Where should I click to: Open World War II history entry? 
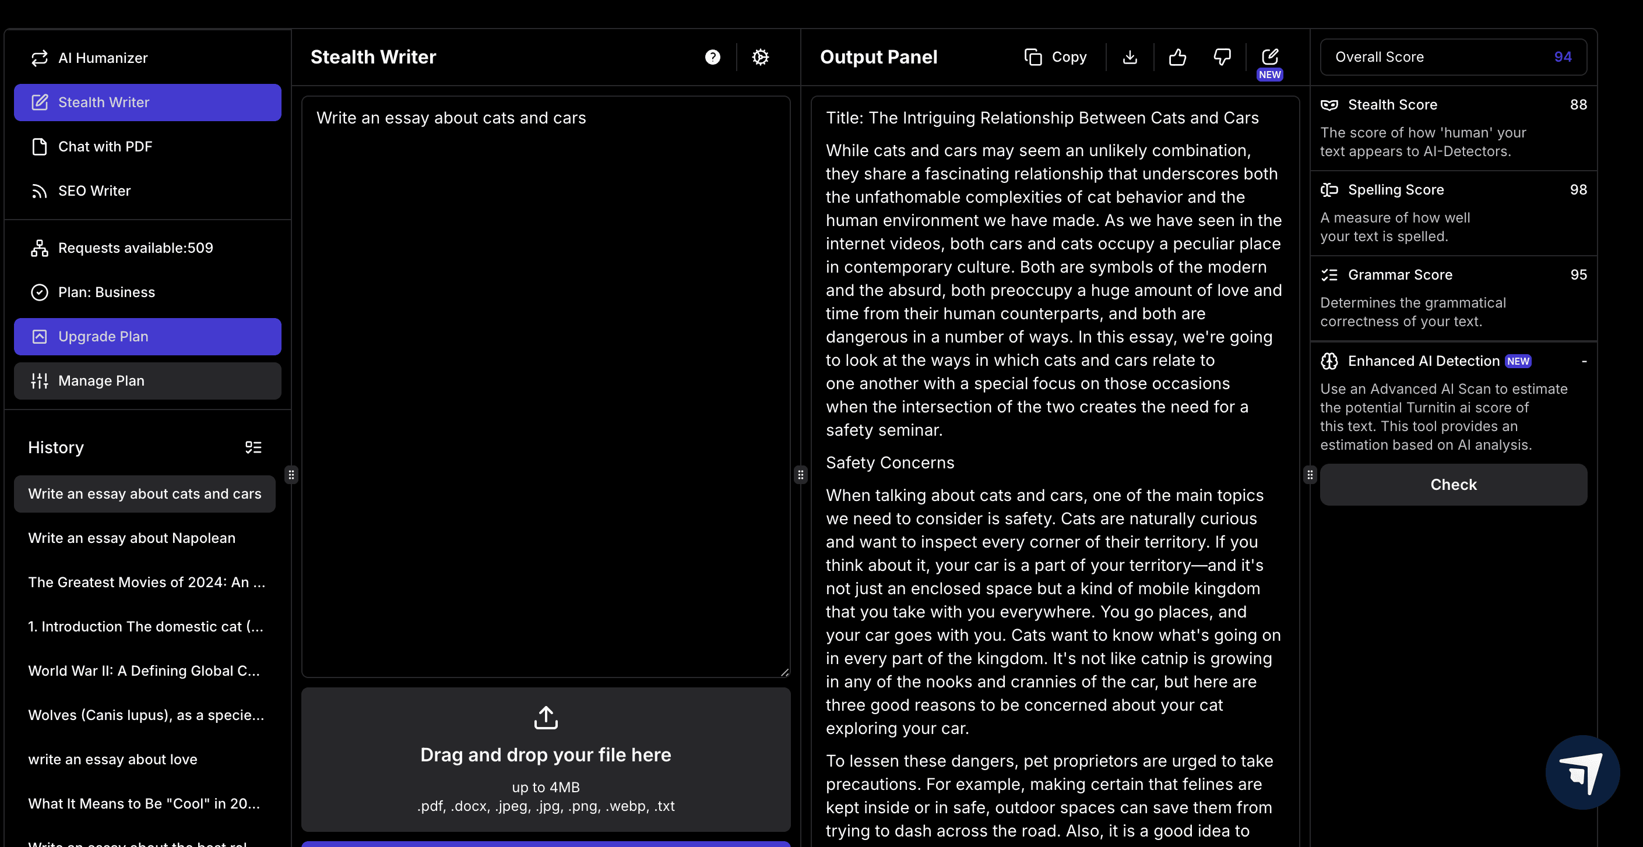pos(144,670)
